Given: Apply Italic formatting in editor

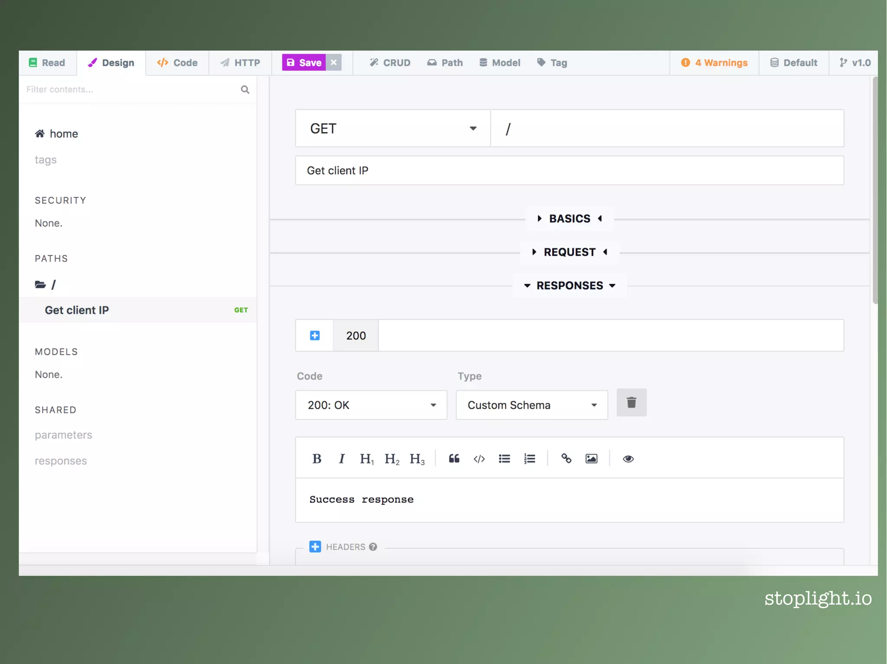Looking at the screenshot, I should point(341,459).
